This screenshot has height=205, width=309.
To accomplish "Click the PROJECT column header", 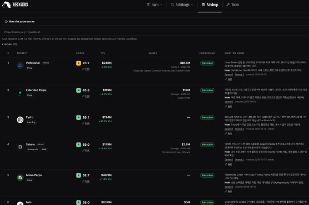I will pyautogui.click(x=22, y=53).
